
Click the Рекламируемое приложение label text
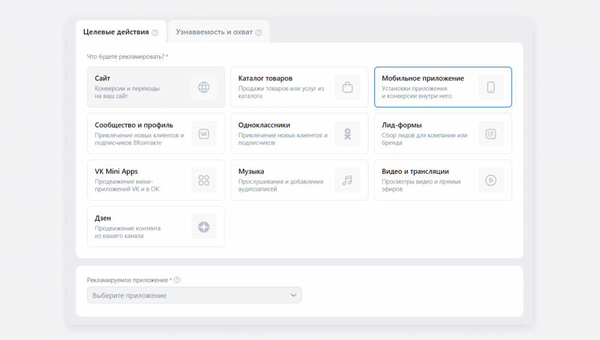tap(127, 280)
